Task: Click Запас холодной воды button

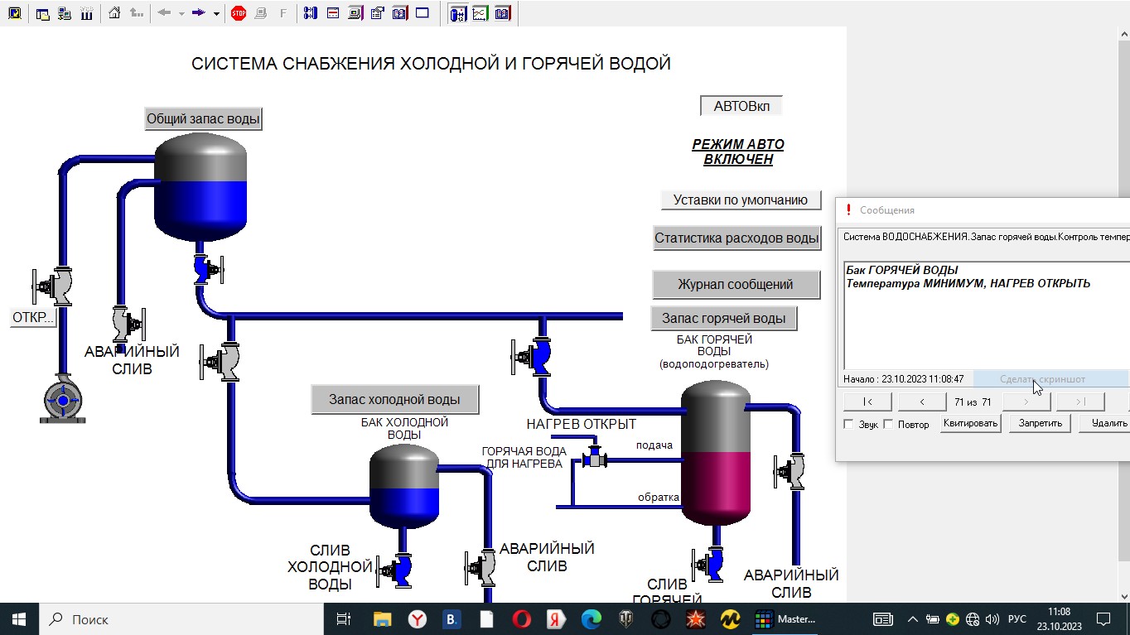Action: point(396,399)
